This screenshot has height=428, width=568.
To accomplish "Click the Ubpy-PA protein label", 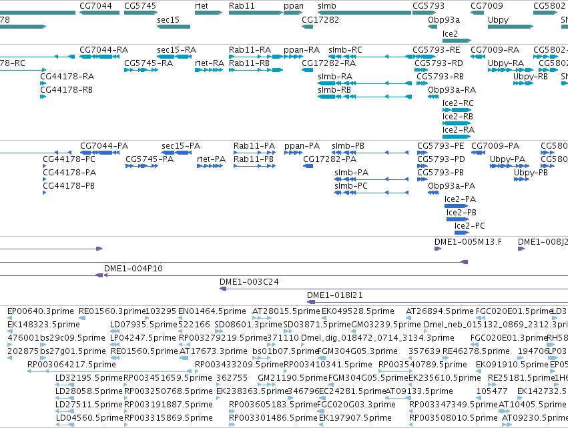I will 507,159.
